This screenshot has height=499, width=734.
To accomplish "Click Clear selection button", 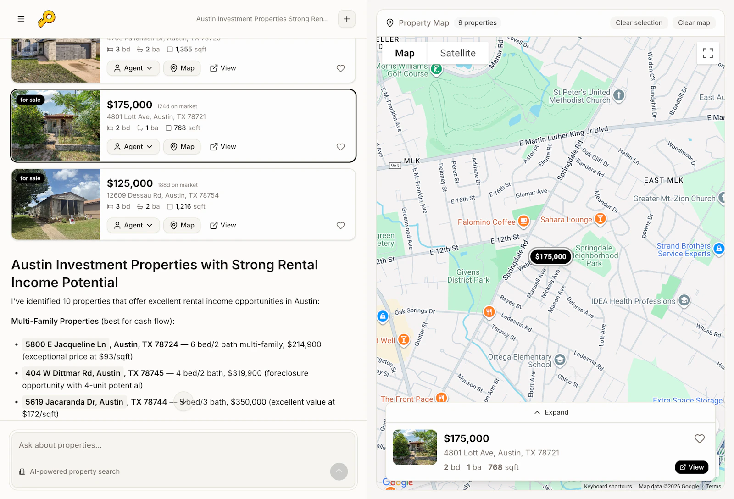I will pos(639,23).
